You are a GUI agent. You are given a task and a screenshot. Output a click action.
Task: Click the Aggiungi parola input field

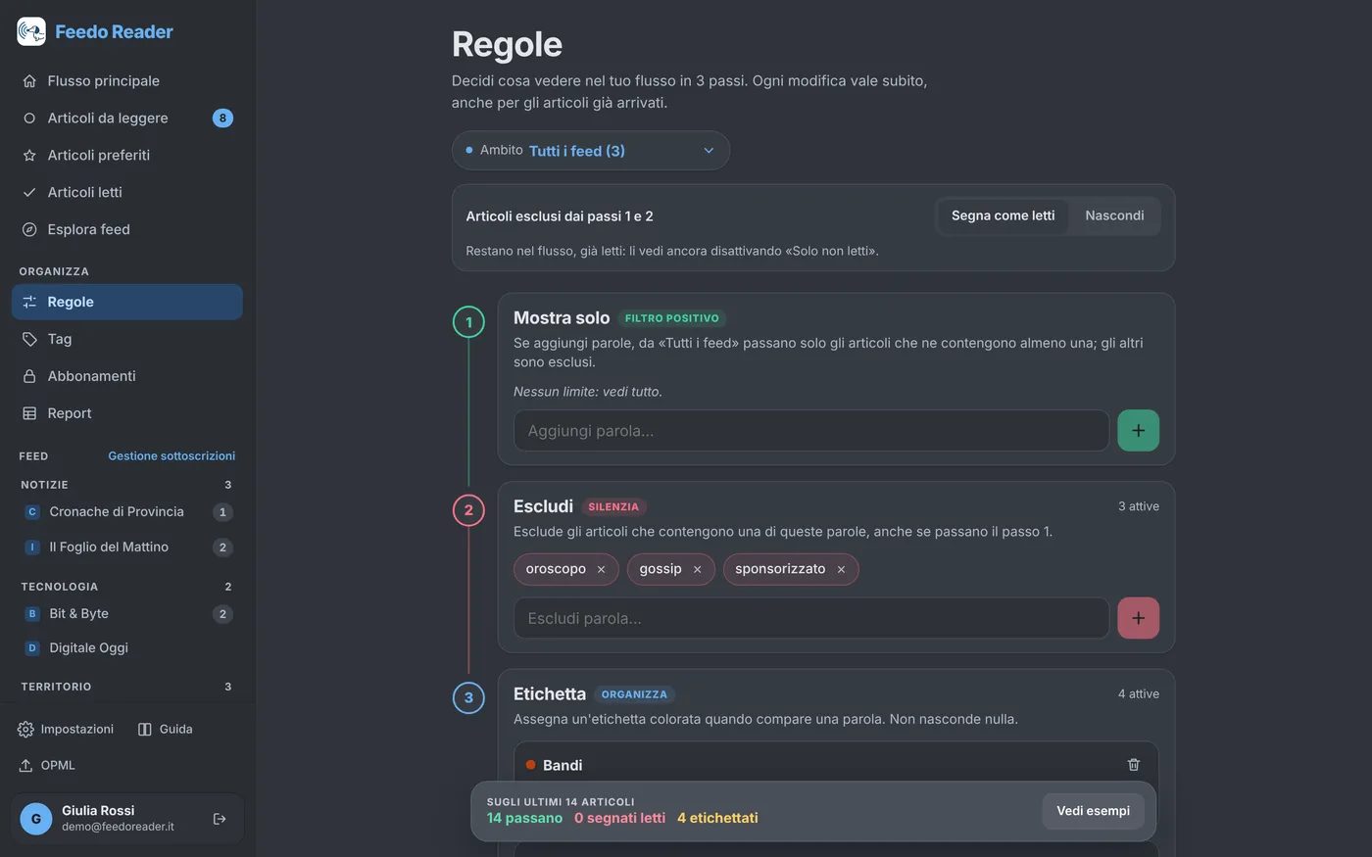coord(811,431)
